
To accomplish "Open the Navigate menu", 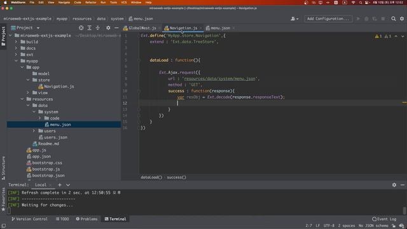I will tap(64, 3).
